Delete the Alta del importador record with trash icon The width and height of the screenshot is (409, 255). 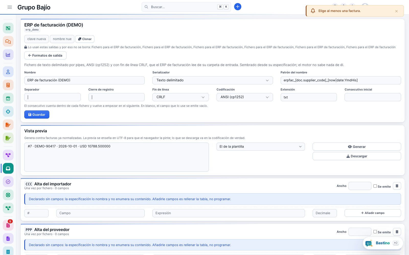point(397,186)
